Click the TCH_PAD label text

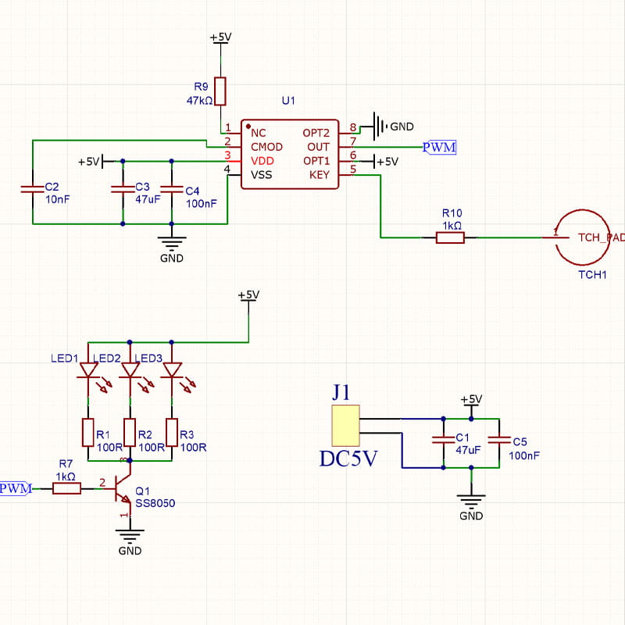pos(602,238)
